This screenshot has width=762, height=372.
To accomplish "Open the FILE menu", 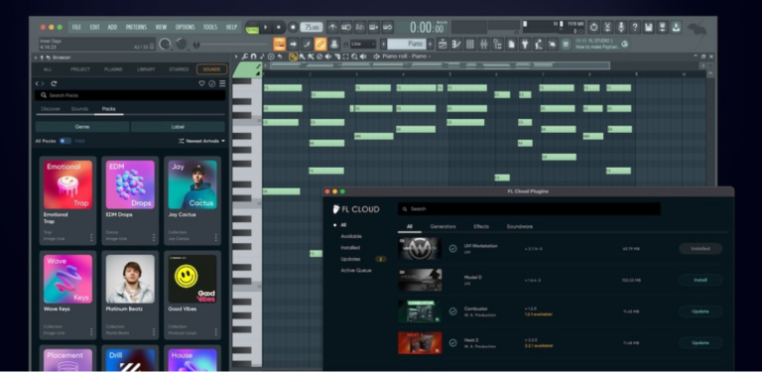I will [76, 27].
